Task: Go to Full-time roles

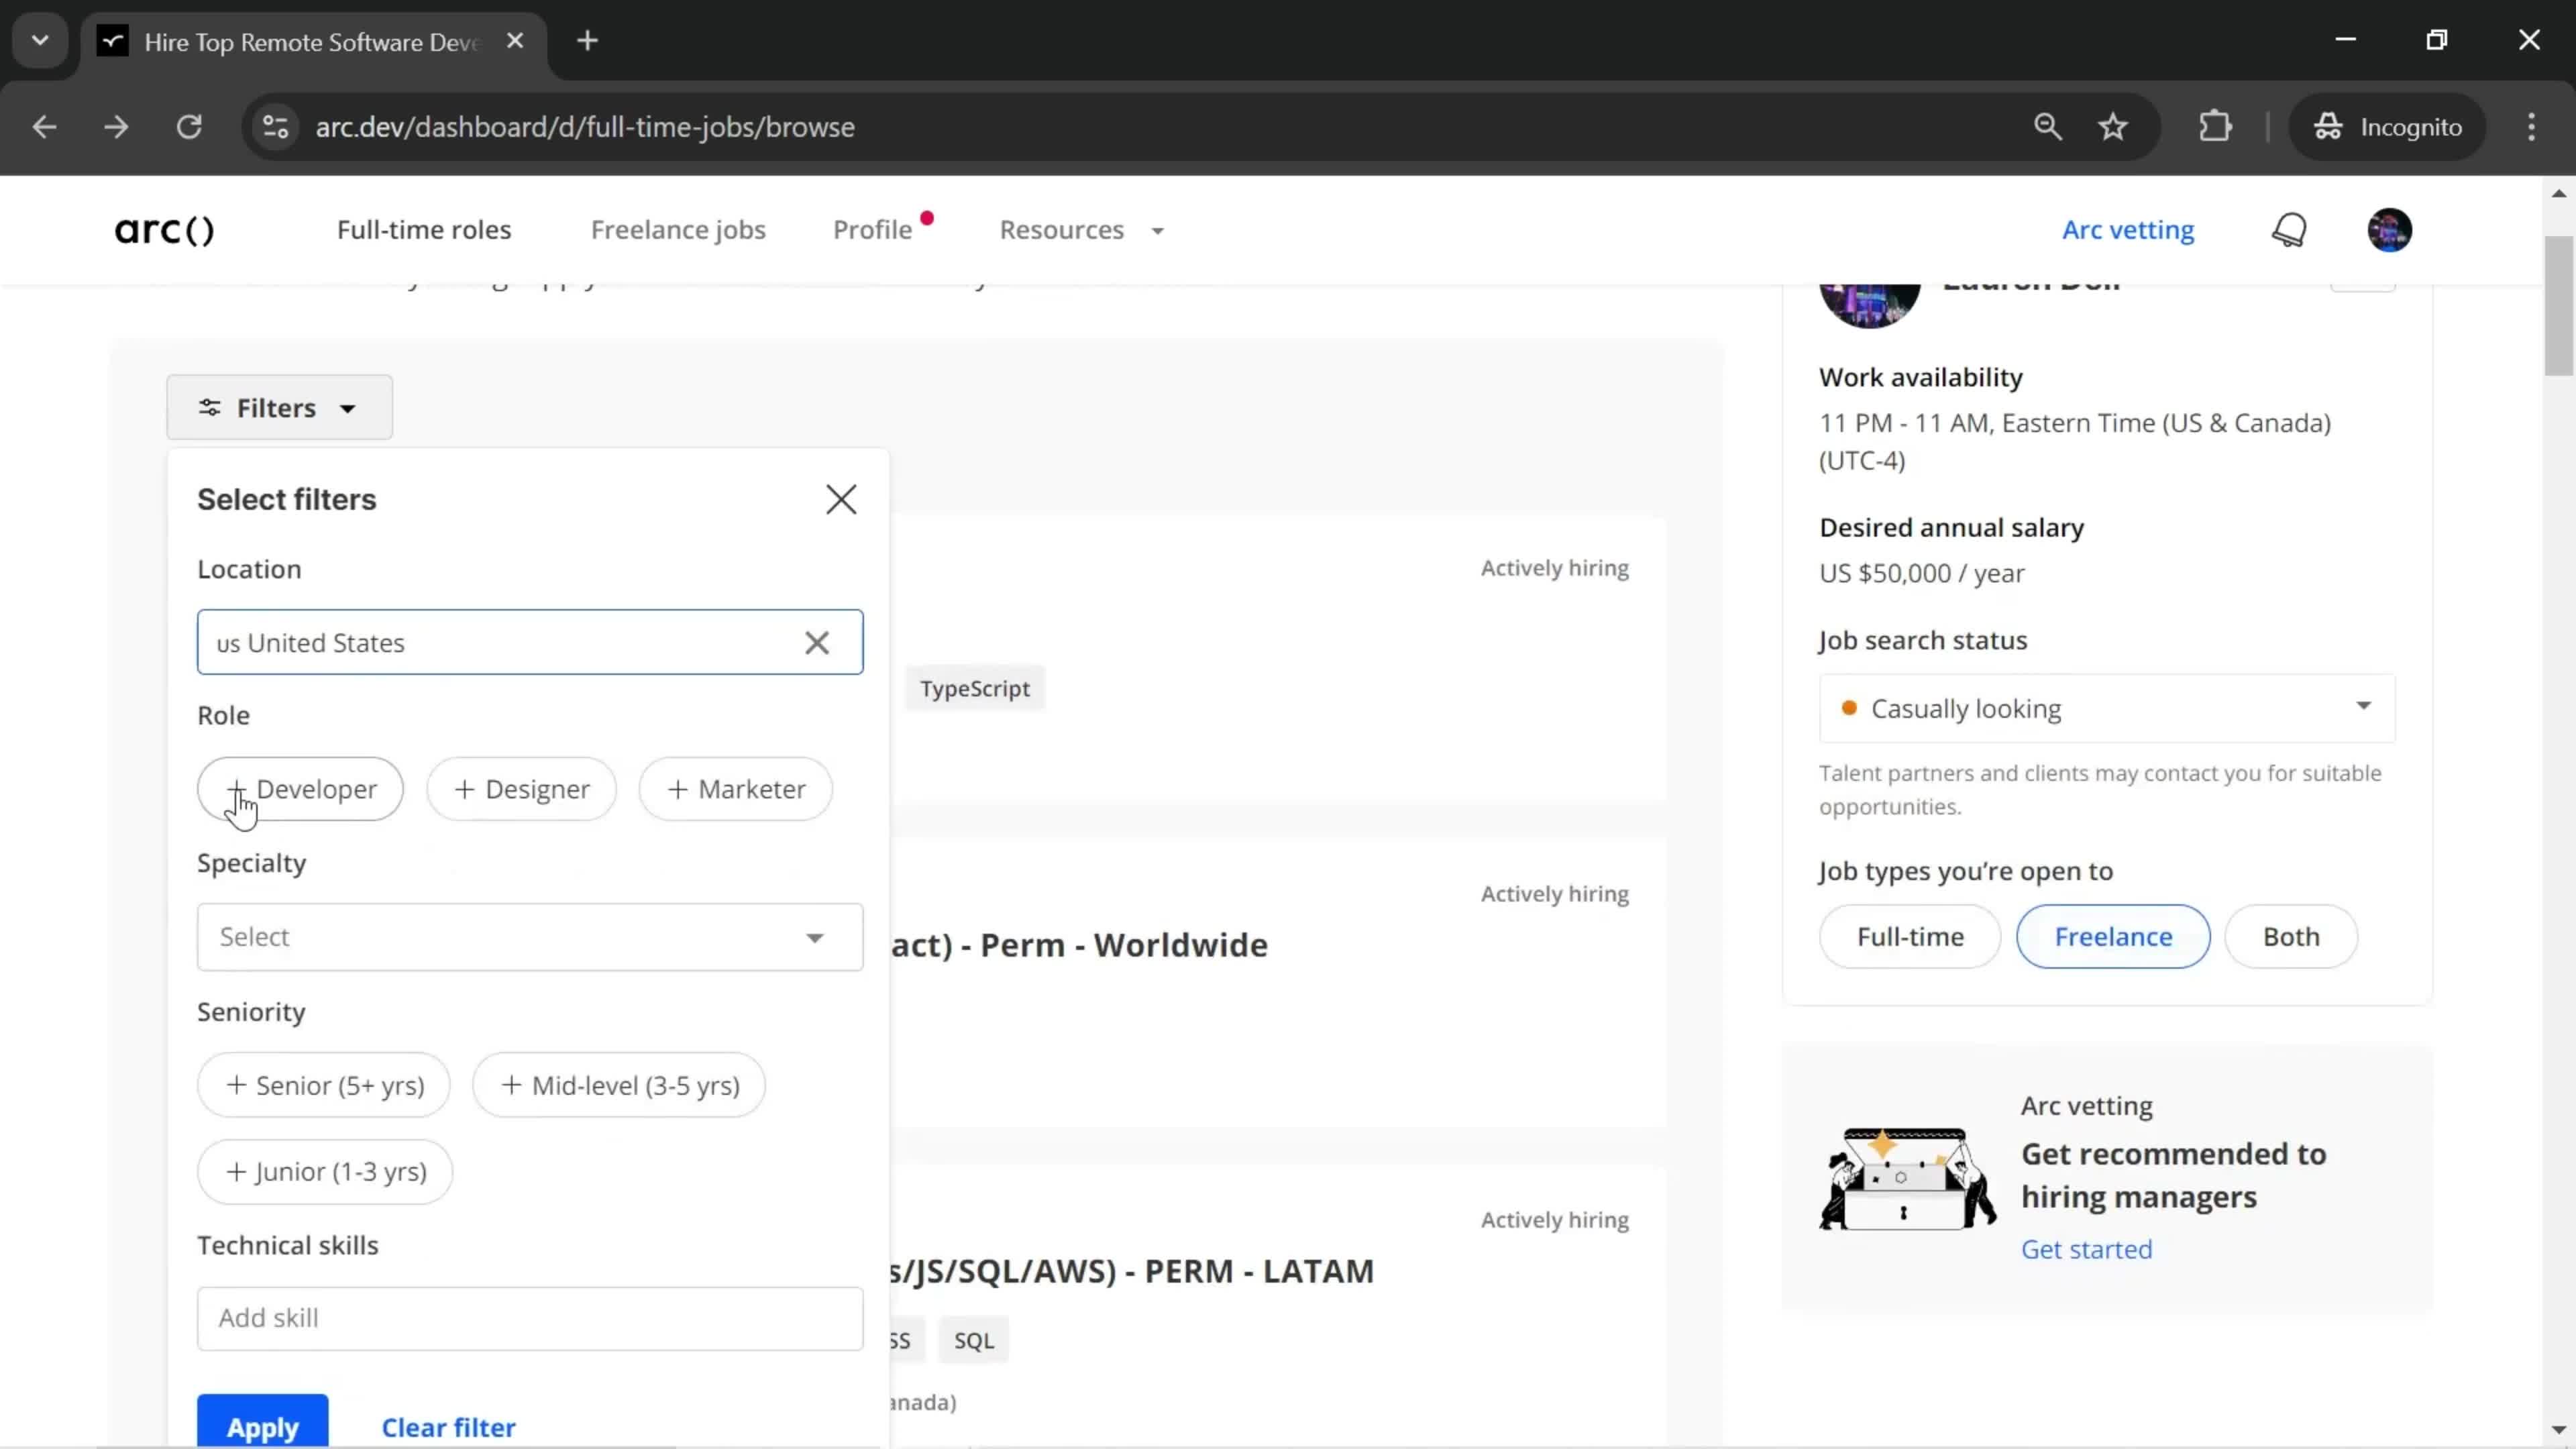Action: coord(424,230)
